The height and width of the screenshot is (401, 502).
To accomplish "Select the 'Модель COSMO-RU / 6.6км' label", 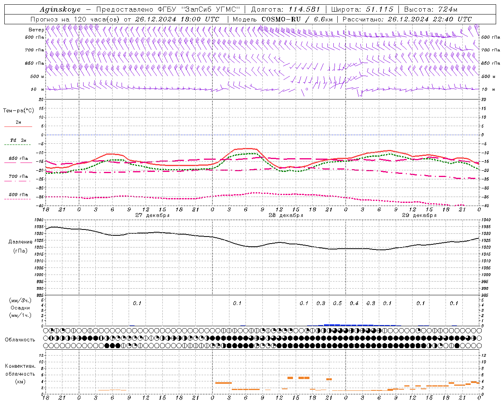I will point(282,19).
